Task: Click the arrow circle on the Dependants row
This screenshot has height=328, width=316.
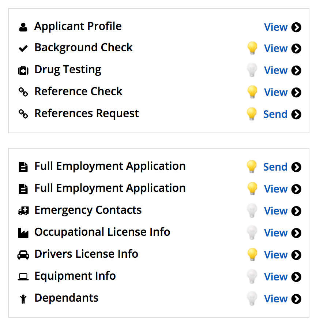Action: (x=296, y=299)
